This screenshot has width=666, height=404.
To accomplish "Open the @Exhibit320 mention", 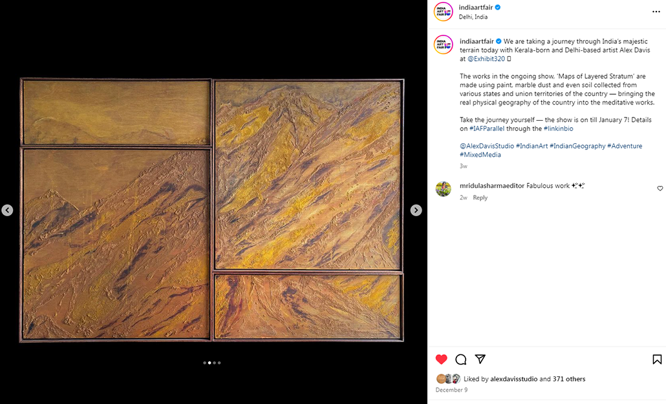I will click(486, 59).
